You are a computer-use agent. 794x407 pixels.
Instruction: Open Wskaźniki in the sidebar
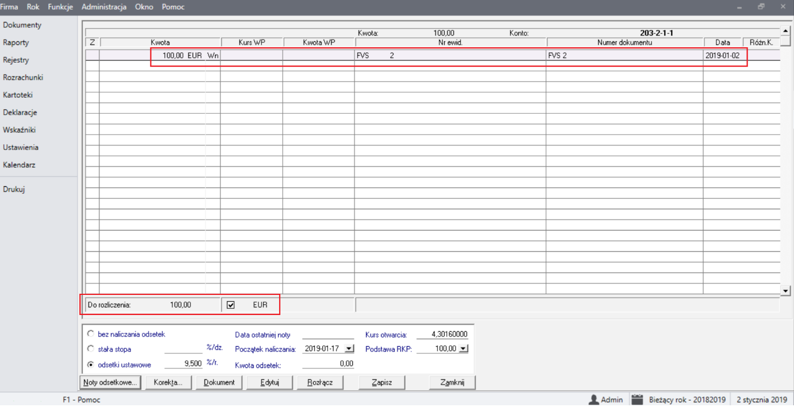point(19,130)
